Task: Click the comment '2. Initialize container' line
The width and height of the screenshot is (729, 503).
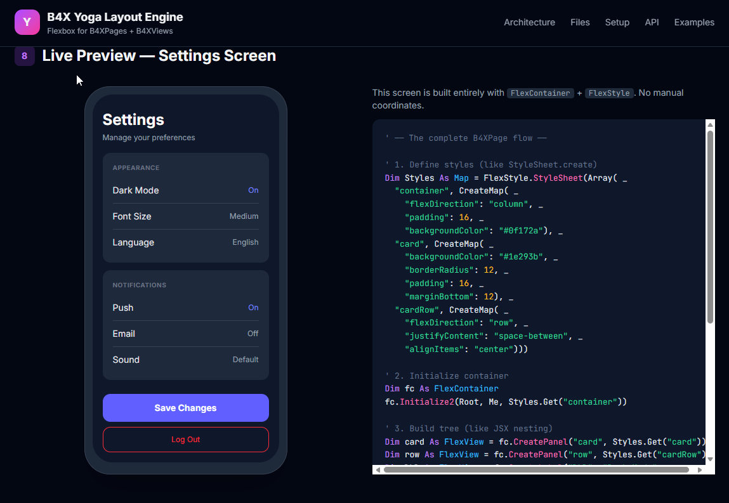Action: [x=447, y=376]
